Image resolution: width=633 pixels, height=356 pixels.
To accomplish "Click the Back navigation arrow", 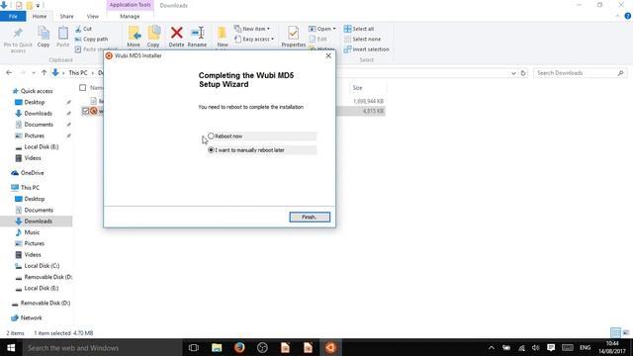I will coord(9,72).
